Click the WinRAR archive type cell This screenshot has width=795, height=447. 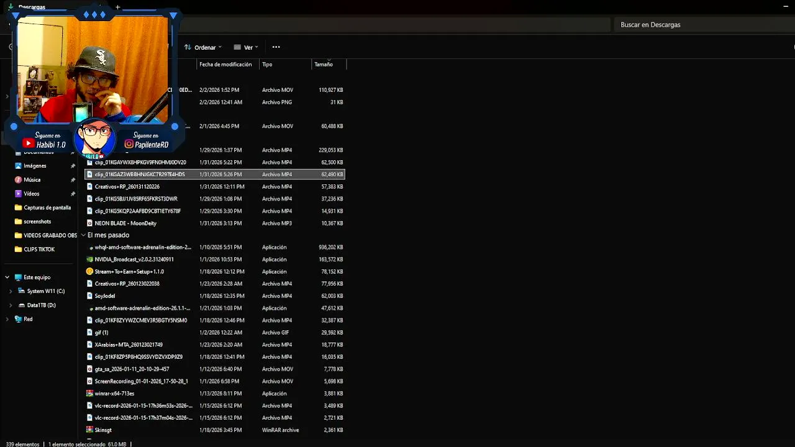coord(281,430)
